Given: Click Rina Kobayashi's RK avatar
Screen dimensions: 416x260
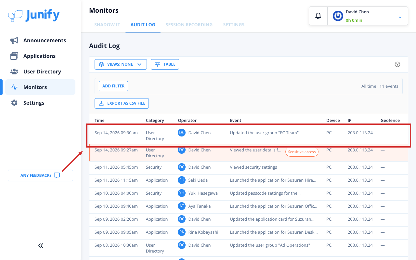Looking at the screenshot, I should [182, 232].
